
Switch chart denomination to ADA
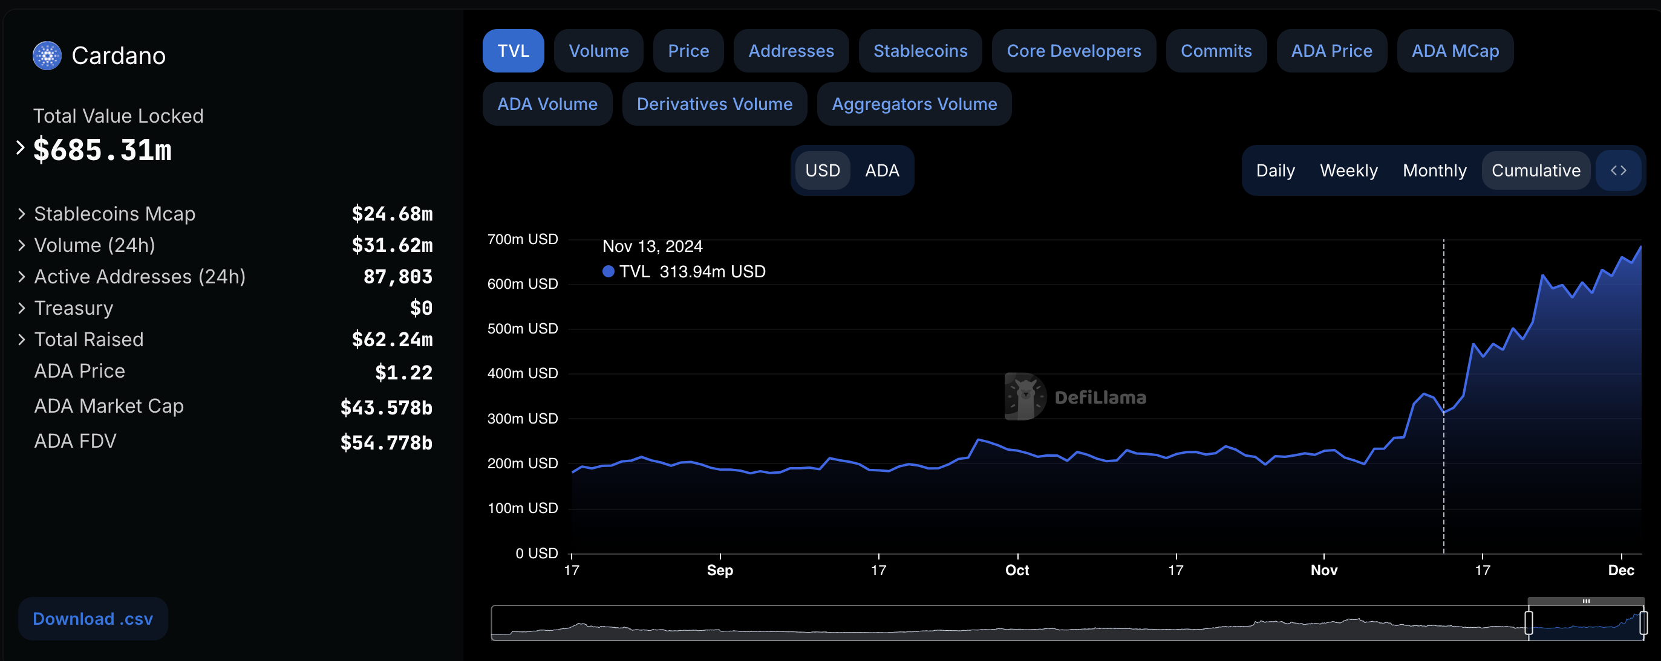click(x=881, y=170)
